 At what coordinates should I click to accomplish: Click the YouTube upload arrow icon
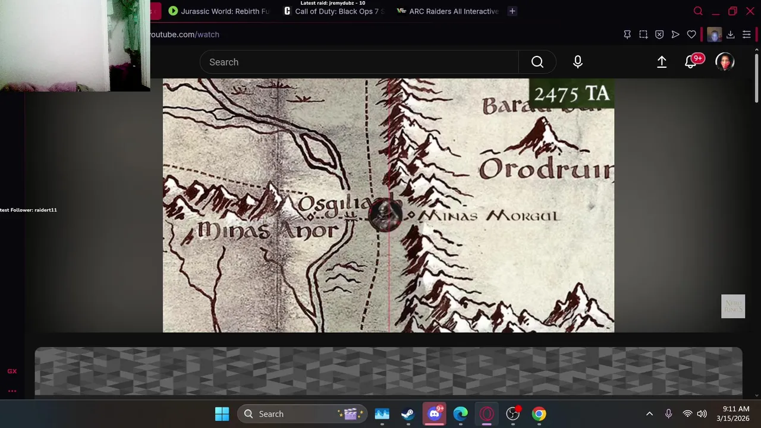pyautogui.click(x=662, y=62)
